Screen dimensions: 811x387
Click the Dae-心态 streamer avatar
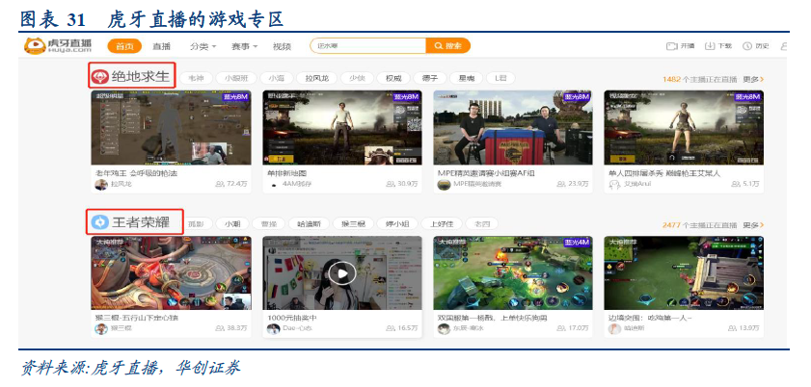tap(273, 328)
